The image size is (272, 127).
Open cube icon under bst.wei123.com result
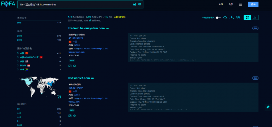[x=74, y=116]
